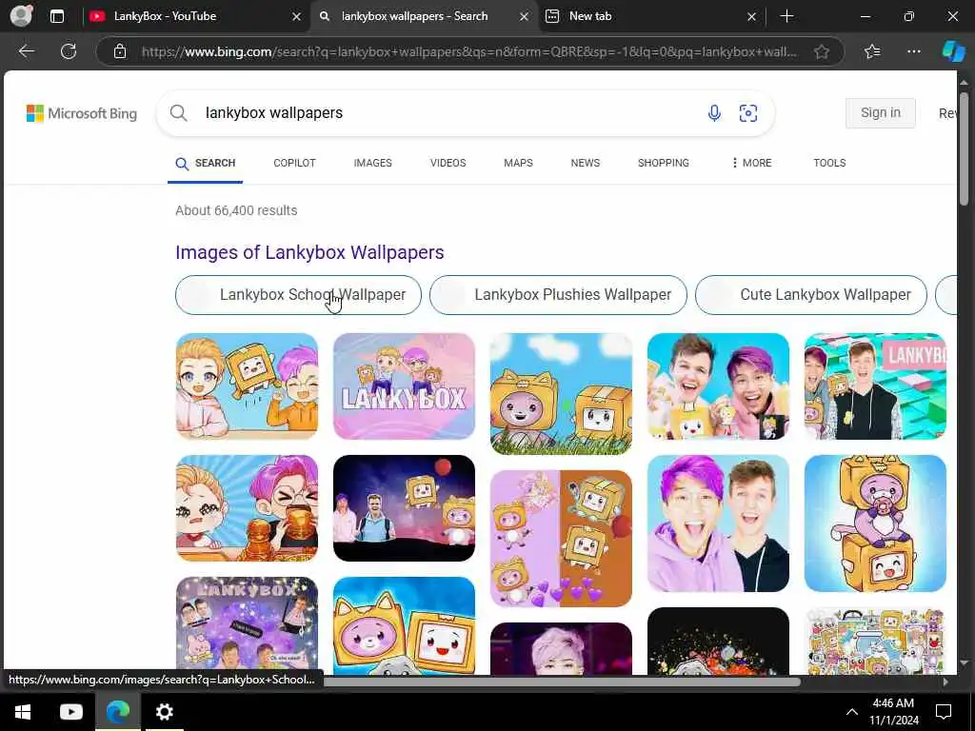
Task: Search by voice with the microphone icon
Action: (x=714, y=113)
